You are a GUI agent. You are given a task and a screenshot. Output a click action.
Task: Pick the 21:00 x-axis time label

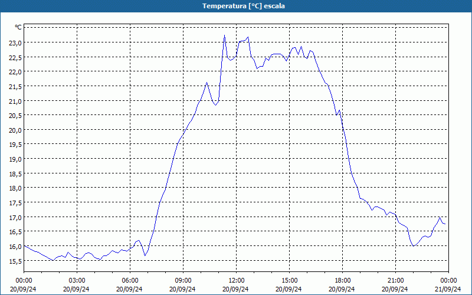pyautogui.click(x=395, y=281)
